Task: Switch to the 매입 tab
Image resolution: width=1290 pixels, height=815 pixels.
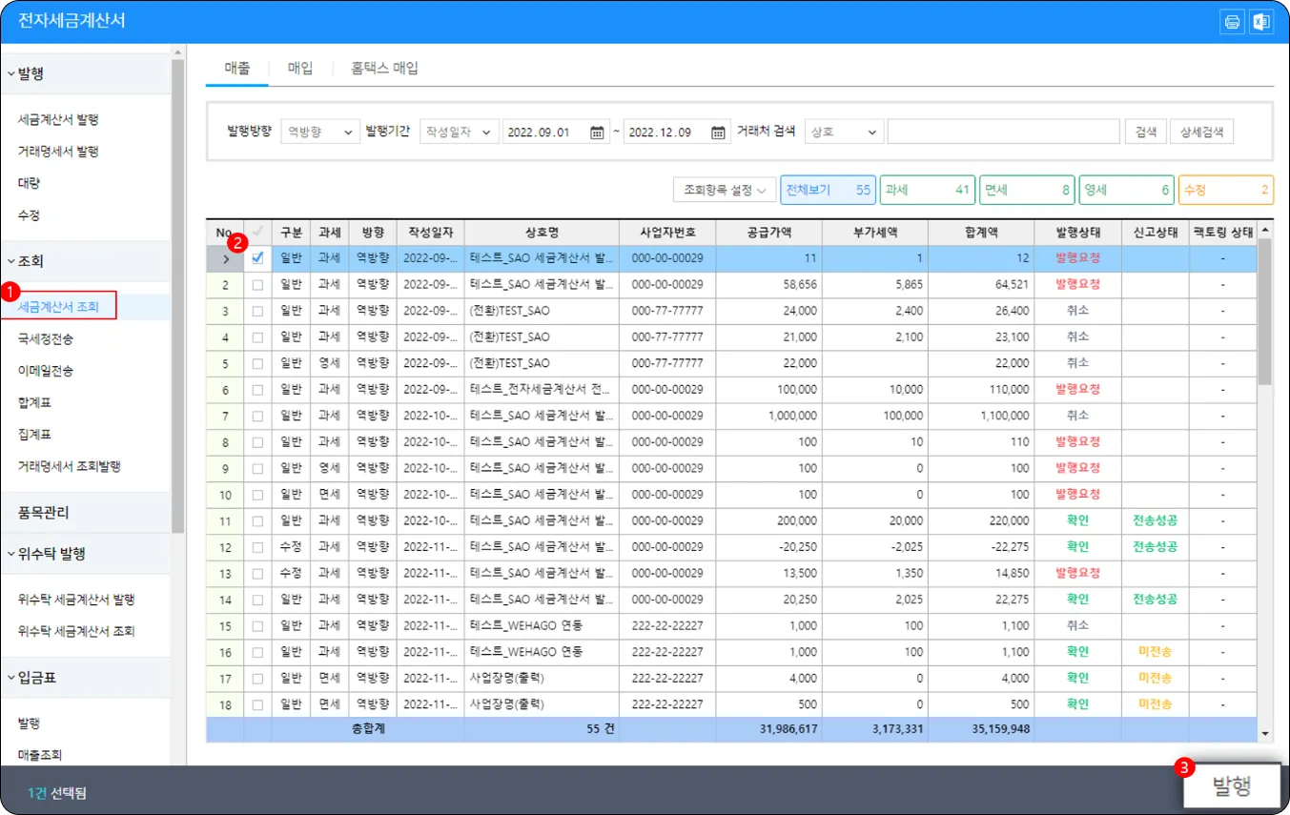Action: 300,69
